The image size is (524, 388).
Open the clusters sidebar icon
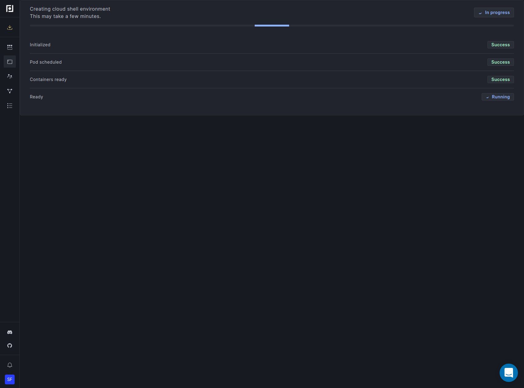pos(10,47)
